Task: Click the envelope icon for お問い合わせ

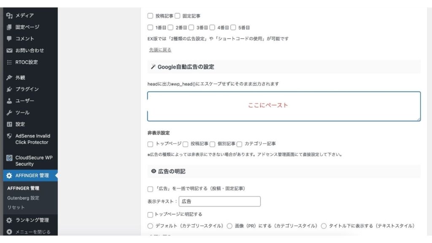Action: pos(9,51)
